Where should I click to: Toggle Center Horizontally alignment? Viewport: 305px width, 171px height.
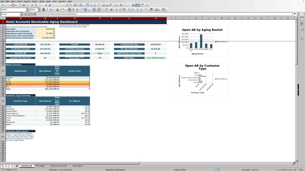[73, 10]
